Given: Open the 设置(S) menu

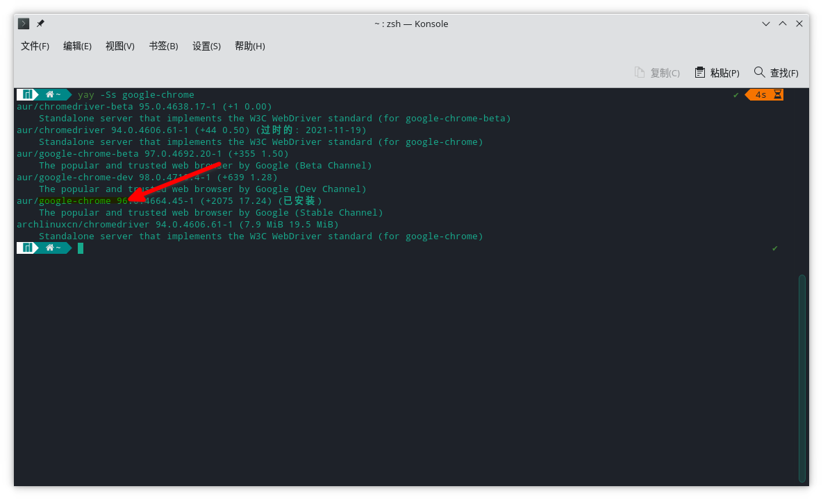Looking at the screenshot, I should 206,46.
